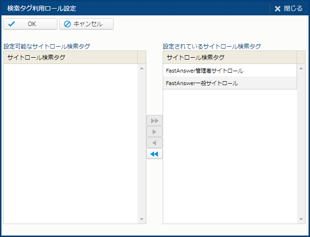Image resolution: width=310 pixels, height=237 pixels.
Task: Click the left list's vertical scrollbar track
Action: coord(142,144)
